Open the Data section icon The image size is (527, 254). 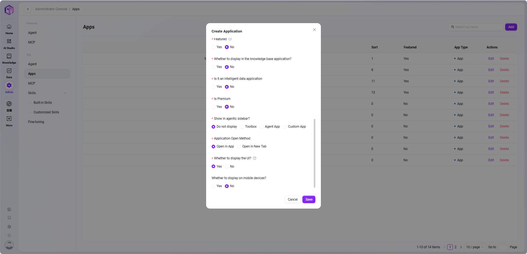(x=9, y=71)
